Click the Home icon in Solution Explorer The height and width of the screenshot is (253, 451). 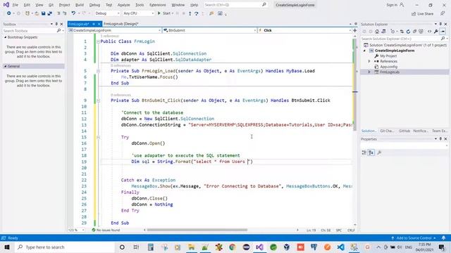coord(377,32)
